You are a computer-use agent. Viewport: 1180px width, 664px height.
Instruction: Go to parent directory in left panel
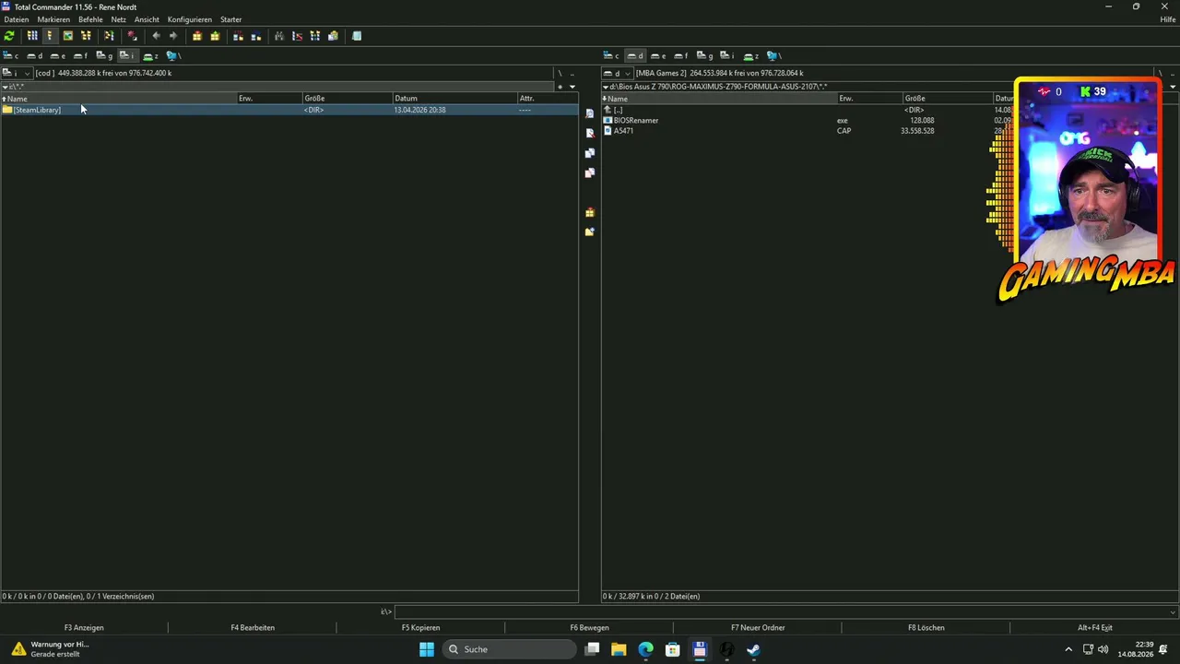tap(572, 73)
